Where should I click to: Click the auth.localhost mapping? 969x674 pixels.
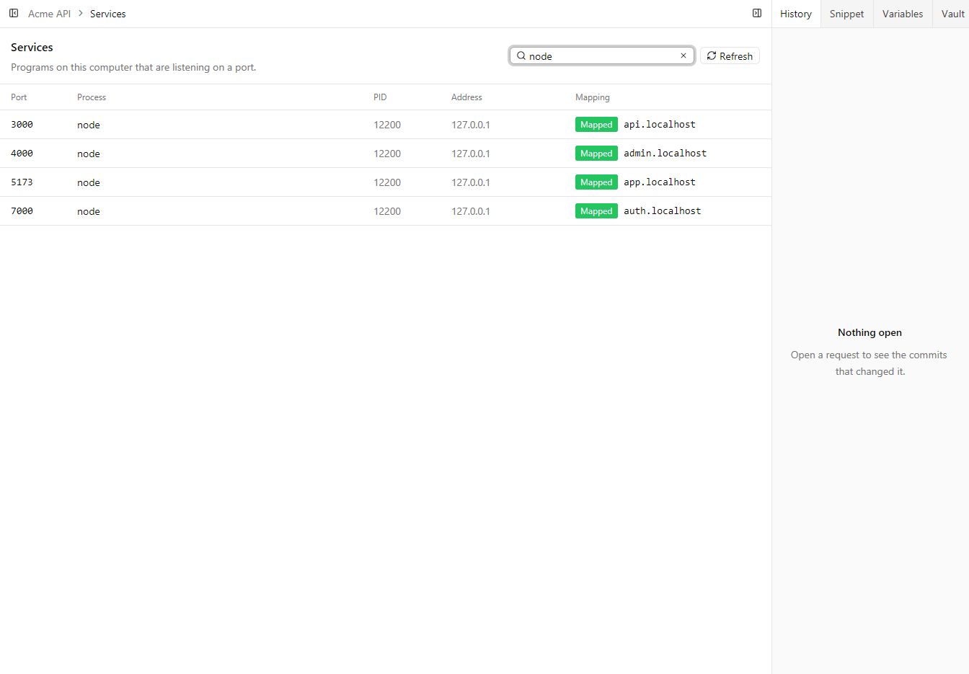(x=662, y=211)
